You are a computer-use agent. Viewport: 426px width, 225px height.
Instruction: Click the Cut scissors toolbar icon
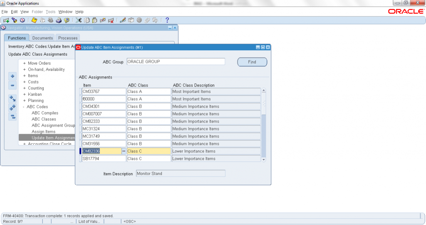point(79,20)
